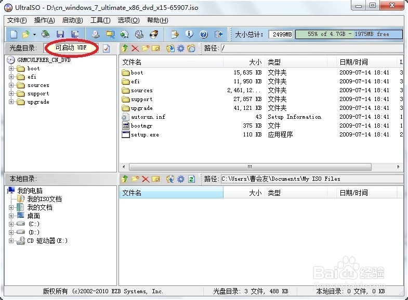
Task: Expand the upgrade folder in disc tree
Action: click(11, 102)
